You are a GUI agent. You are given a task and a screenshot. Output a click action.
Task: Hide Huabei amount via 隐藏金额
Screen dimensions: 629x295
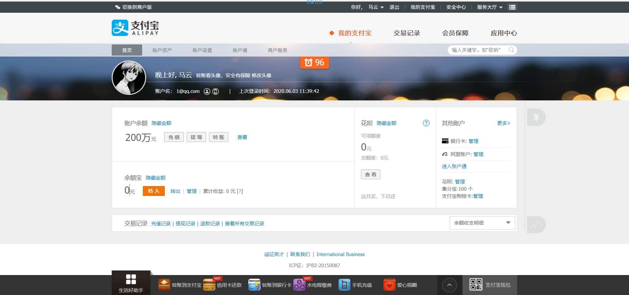pos(387,123)
